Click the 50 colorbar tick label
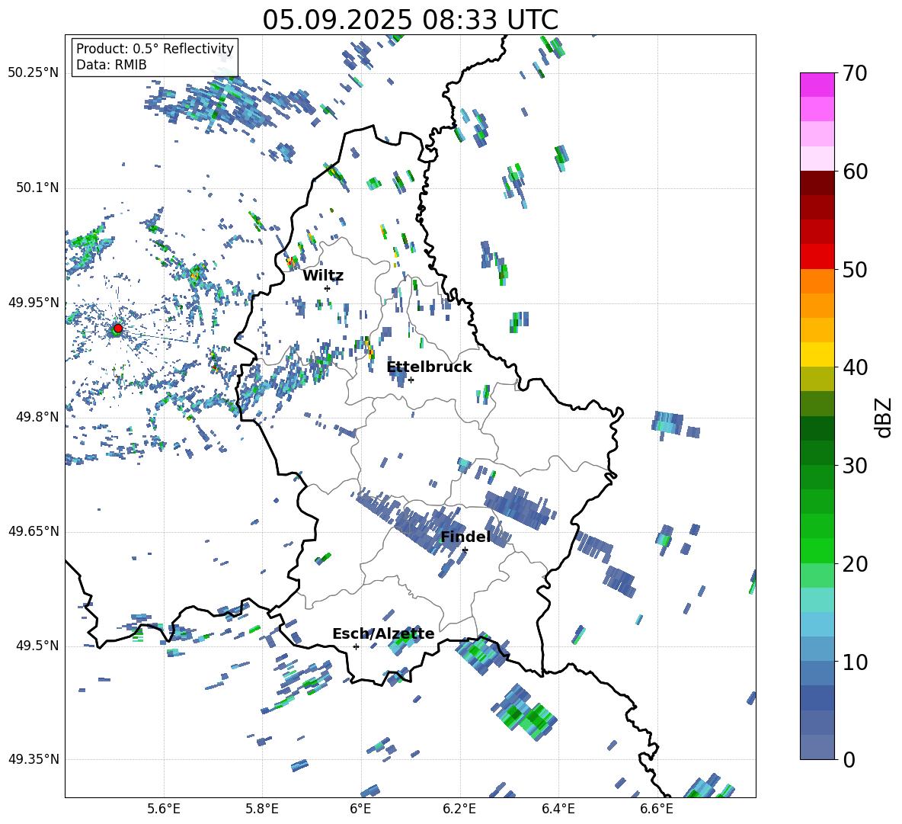 855,270
